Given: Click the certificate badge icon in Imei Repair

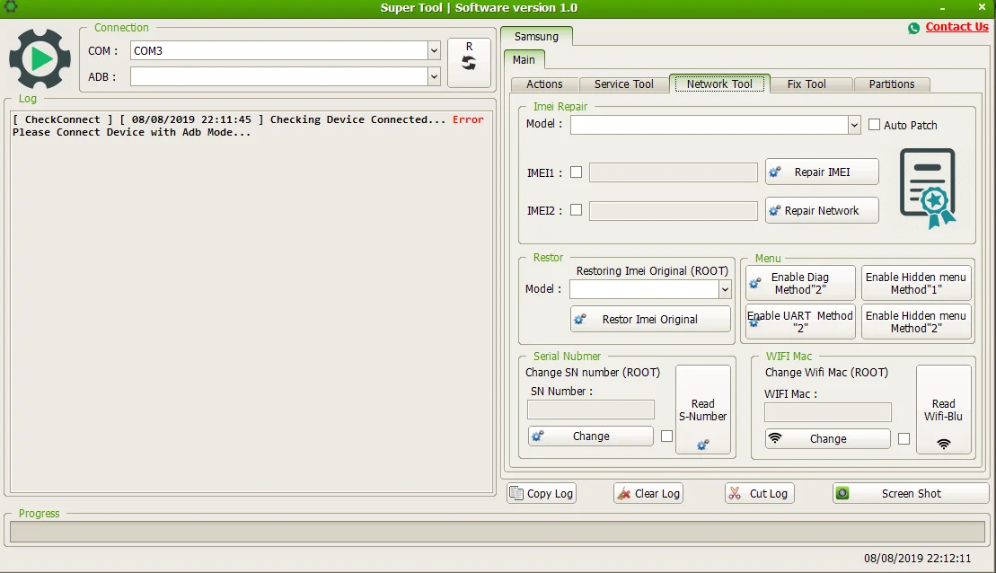Looking at the screenshot, I should point(928,188).
